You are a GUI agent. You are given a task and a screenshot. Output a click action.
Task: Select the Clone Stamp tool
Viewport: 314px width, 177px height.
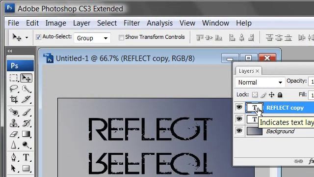pos(14,123)
